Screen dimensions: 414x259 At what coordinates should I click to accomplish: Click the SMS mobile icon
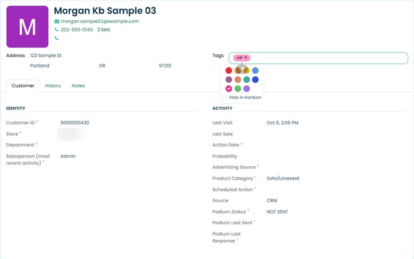pos(99,30)
